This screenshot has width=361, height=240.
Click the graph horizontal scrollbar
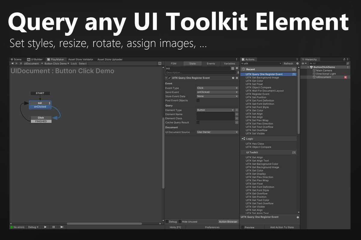pyautogui.click(x=104, y=223)
